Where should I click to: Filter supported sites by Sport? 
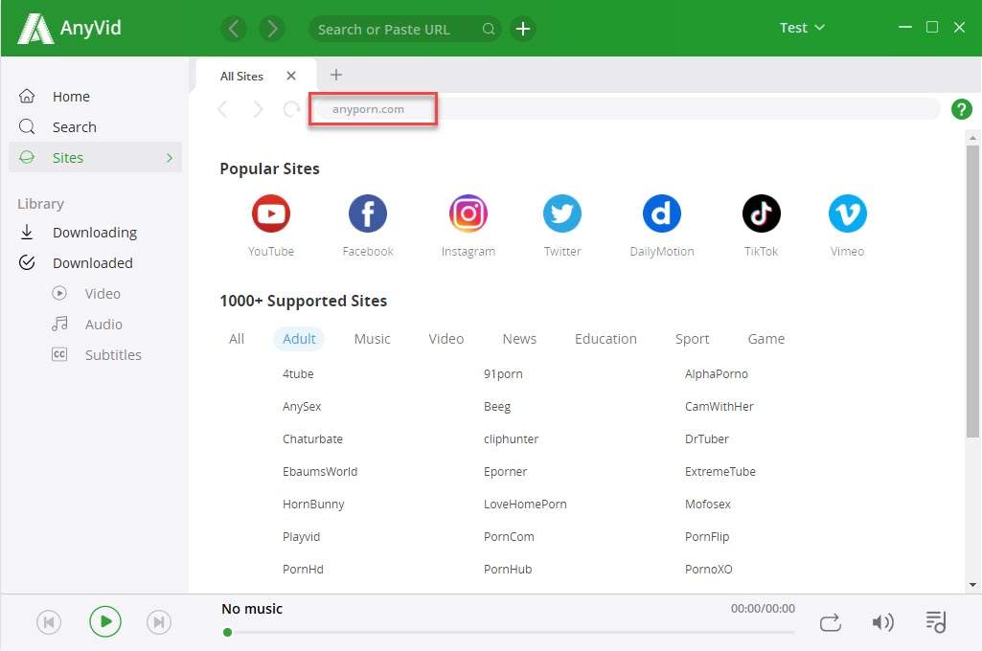[692, 339]
